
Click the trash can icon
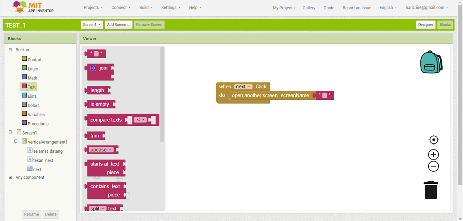[x=431, y=190]
